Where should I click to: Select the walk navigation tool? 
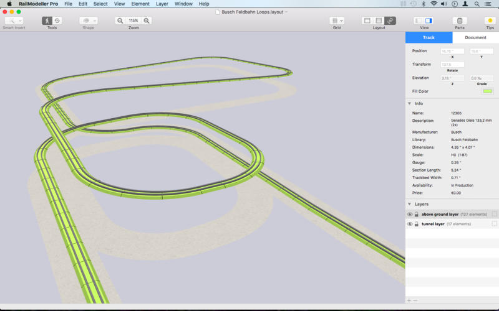tap(47, 21)
